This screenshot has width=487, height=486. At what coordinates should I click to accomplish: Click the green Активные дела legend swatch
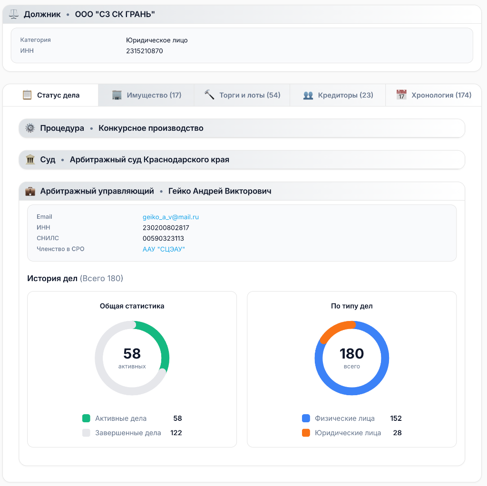[86, 418]
